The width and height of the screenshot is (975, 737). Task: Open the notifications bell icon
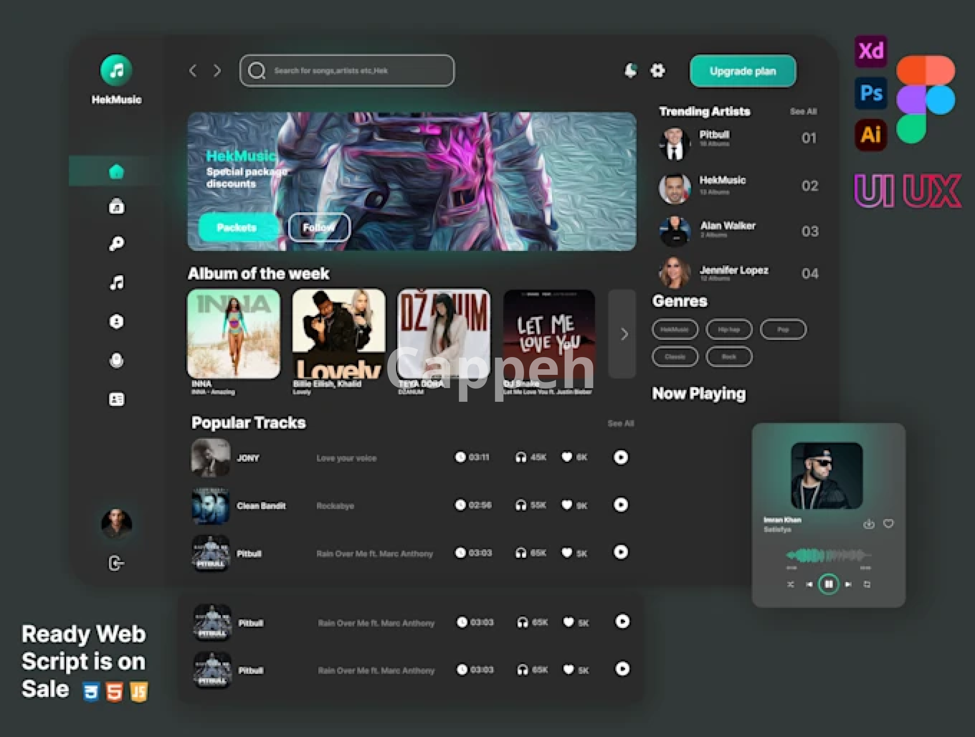point(630,70)
